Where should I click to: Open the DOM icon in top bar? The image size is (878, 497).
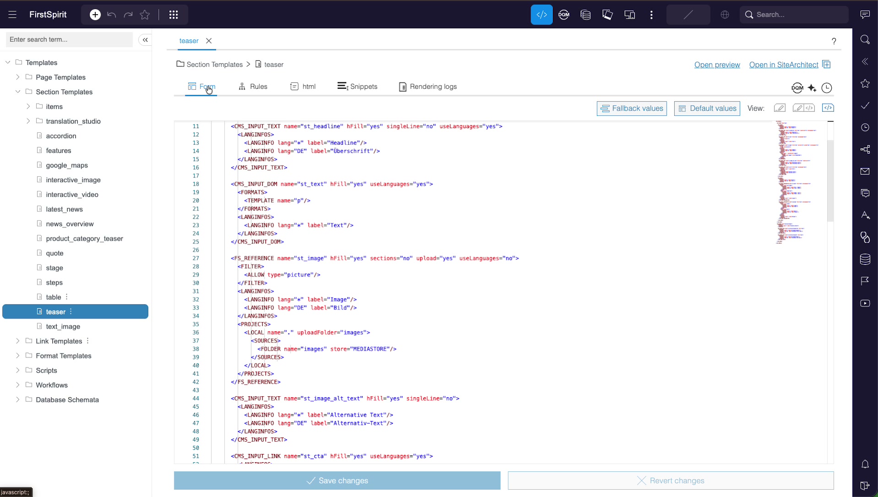click(x=564, y=15)
